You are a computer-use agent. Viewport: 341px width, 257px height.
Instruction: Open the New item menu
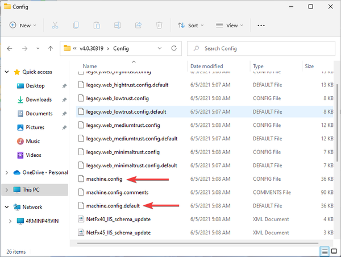[23, 26]
